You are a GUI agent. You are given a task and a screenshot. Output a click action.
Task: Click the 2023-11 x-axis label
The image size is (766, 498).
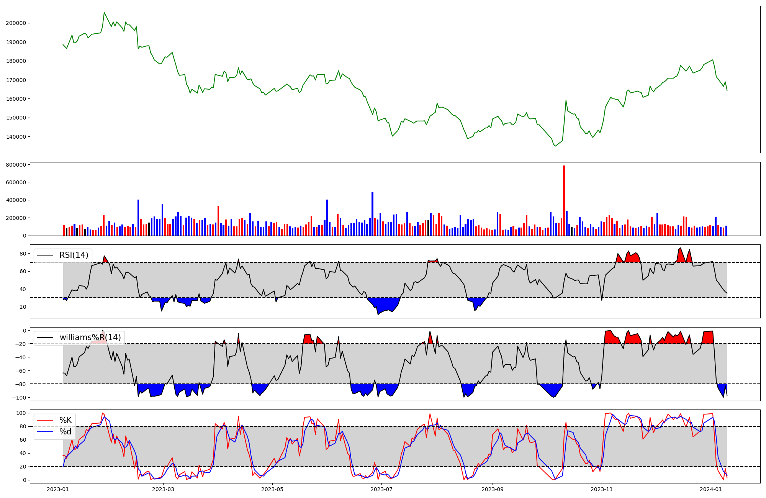tap(602, 489)
